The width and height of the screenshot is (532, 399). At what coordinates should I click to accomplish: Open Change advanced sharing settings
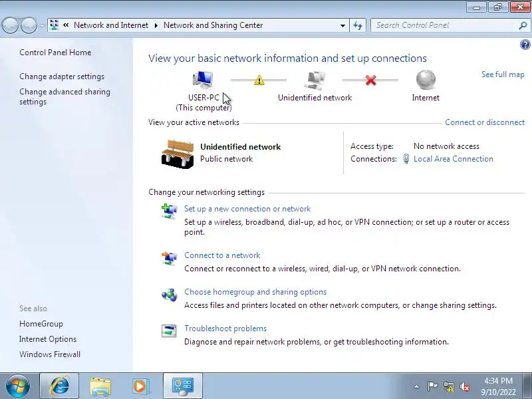coord(65,96)
